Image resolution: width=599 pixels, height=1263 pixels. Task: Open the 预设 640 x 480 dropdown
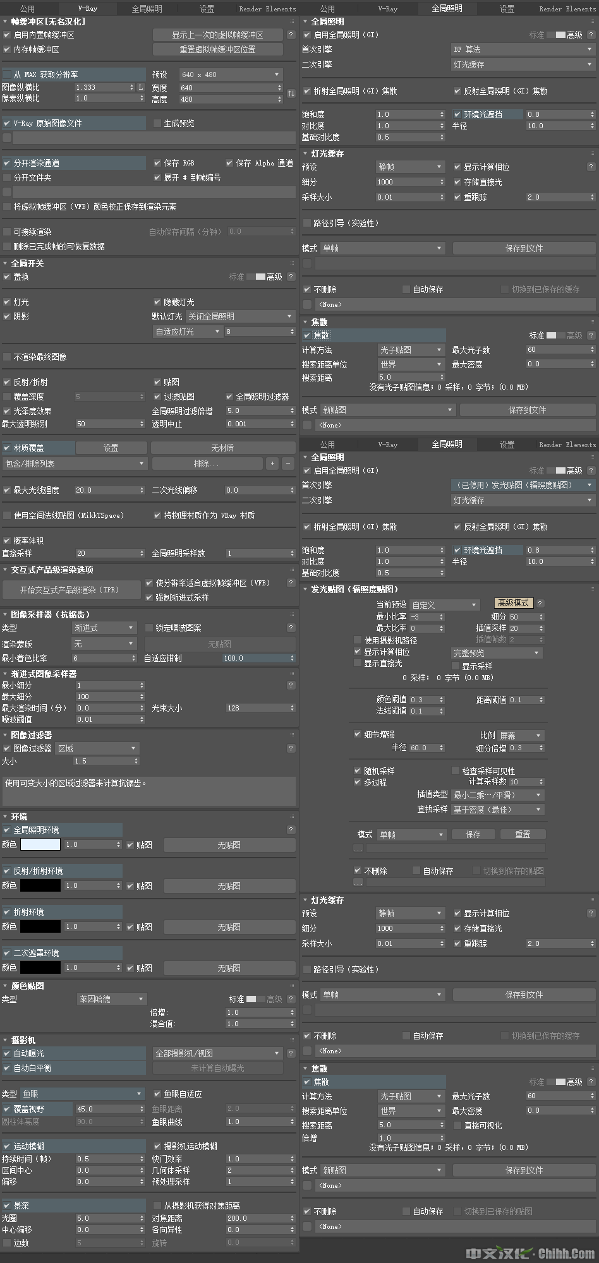[x=231, y=75]
